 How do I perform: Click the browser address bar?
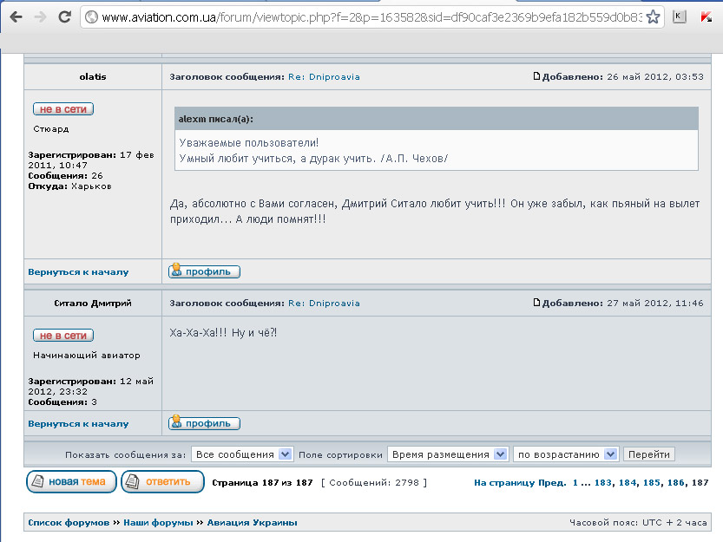(x=365, y=16)
